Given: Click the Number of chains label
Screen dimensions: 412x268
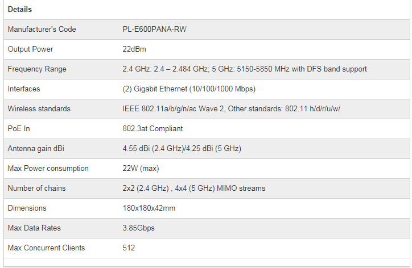Looking at the screenshot, I should coord(36,189).
